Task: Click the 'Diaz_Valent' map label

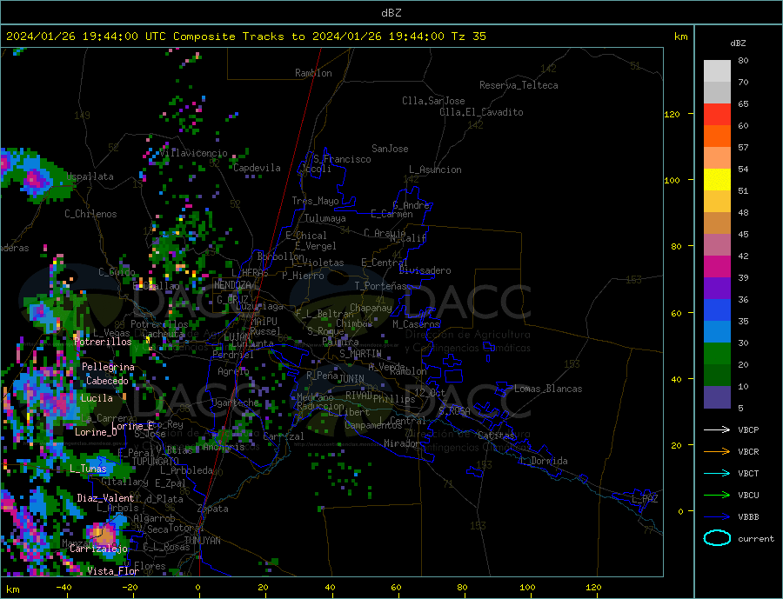Action: (x=105, y=498)
